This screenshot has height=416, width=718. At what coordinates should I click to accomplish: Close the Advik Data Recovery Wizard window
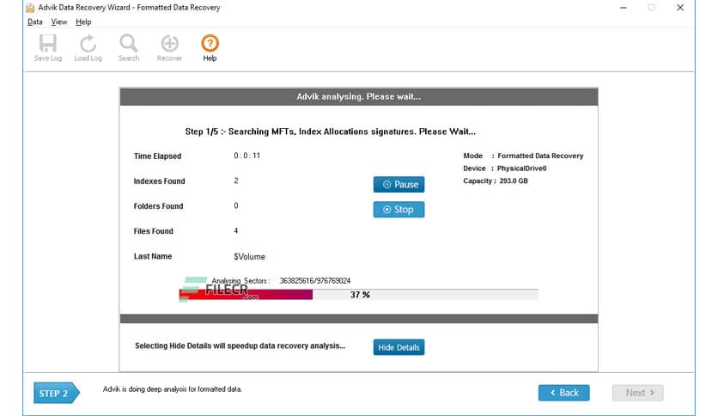coord(680,8)
